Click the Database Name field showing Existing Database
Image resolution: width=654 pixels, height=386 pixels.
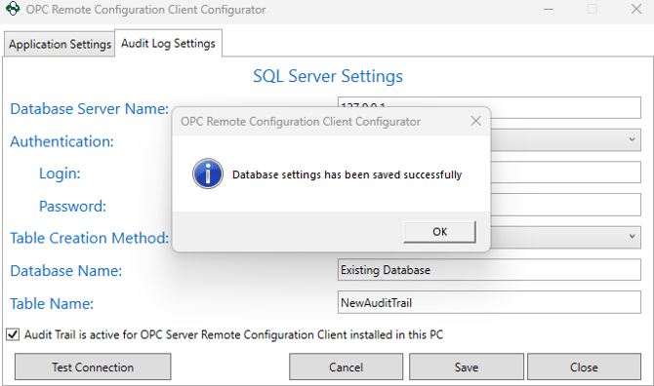[489, 270]
